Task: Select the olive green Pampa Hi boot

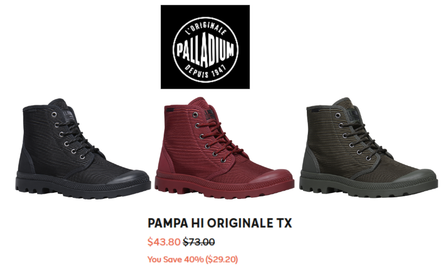Action: click(x=369, y=148)
